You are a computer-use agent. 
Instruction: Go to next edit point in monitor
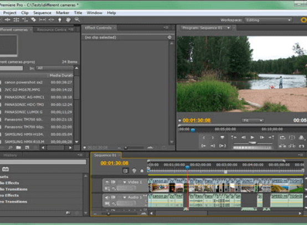[271, 137]
